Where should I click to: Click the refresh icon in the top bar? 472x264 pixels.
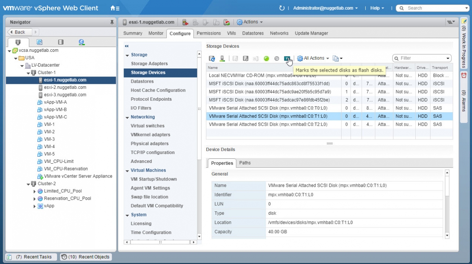point(282,8)
